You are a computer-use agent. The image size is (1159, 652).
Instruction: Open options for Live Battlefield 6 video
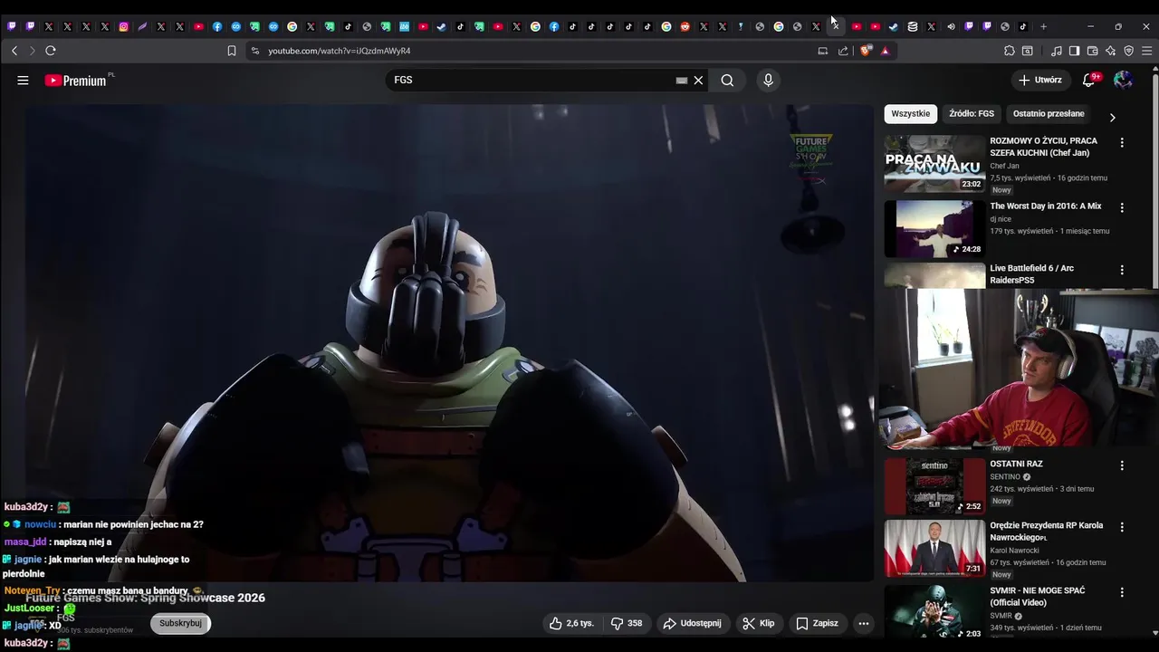(1122, 270)
